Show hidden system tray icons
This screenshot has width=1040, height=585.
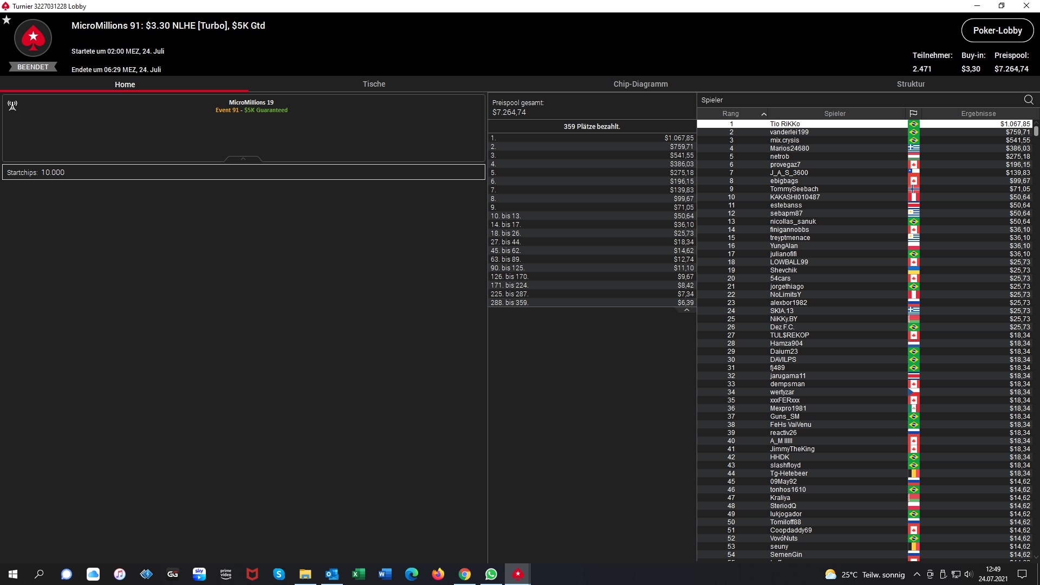pyautogui.click(x=916, y=574)
